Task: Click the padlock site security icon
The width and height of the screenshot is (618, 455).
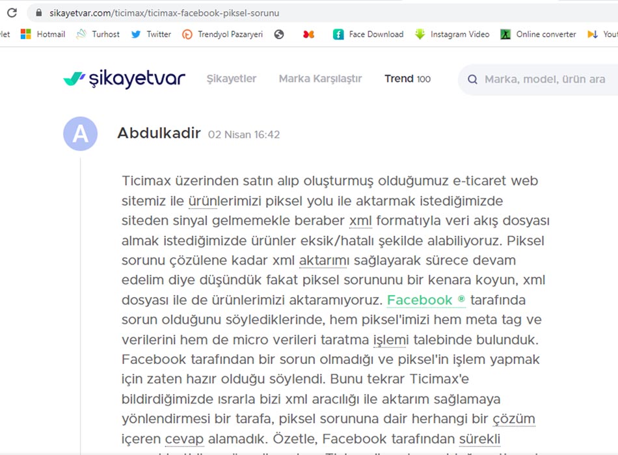Action: (39, 13)
